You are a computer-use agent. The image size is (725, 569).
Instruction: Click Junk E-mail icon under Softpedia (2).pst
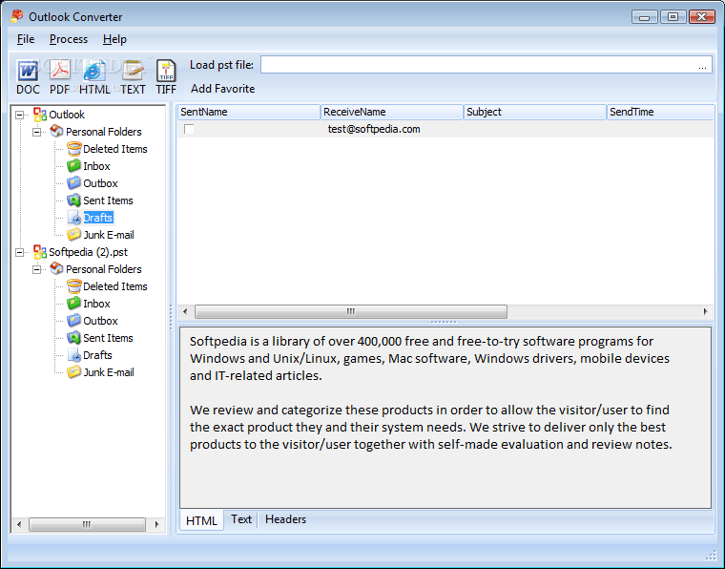(74, 372)
